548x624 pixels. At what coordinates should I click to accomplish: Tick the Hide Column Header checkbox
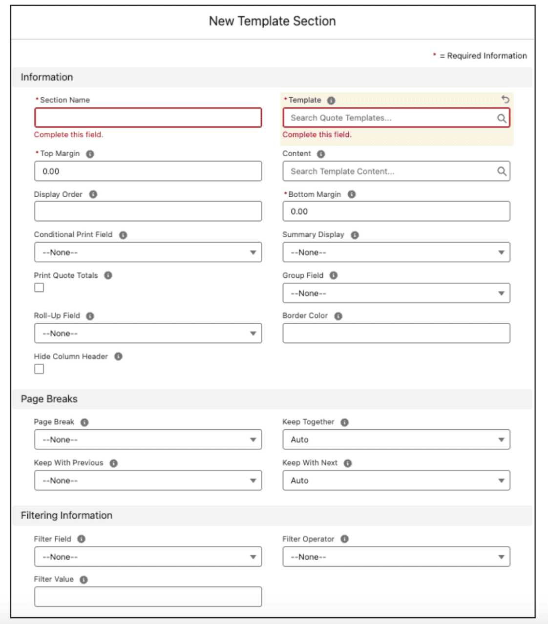(x=39, y=369)
